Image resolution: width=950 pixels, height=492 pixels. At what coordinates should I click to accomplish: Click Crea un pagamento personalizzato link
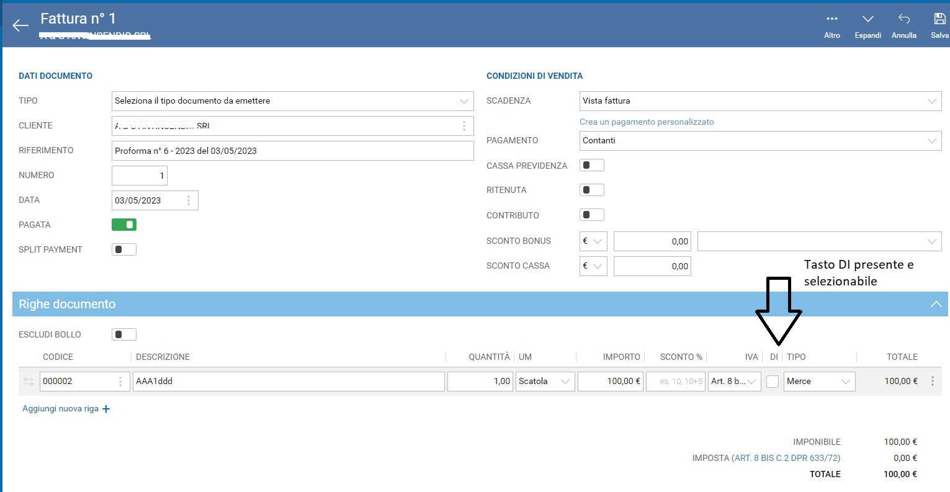click(x=647, y=122)
